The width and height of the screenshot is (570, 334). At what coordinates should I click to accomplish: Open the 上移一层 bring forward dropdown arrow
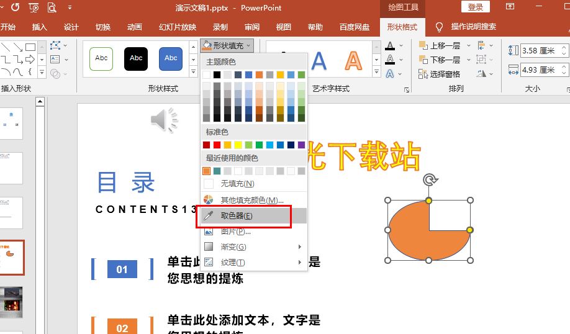(468, 45)
